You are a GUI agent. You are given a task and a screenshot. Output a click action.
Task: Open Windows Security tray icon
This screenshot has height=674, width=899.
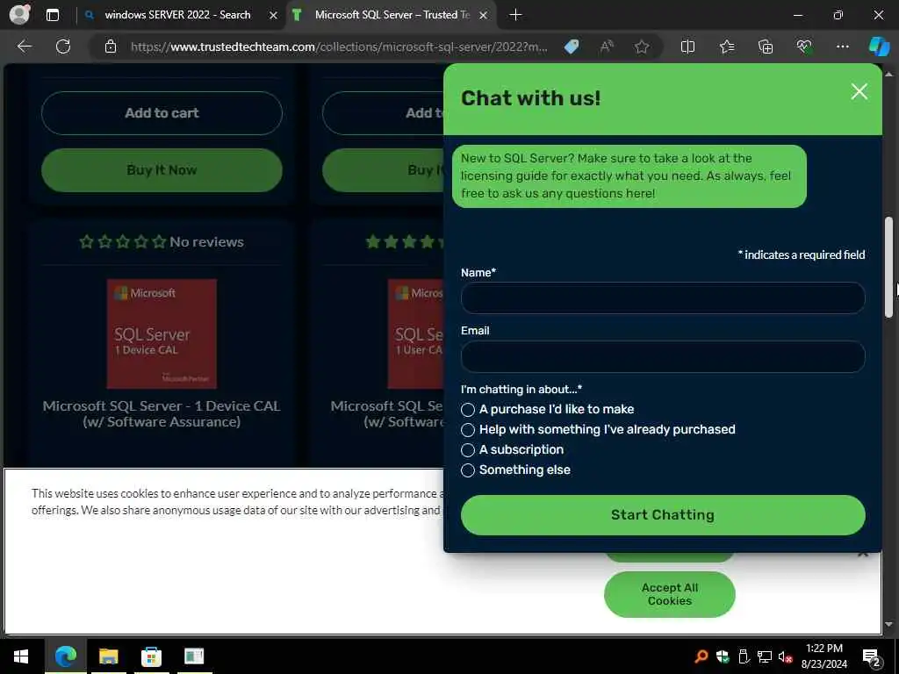point(723,656)
